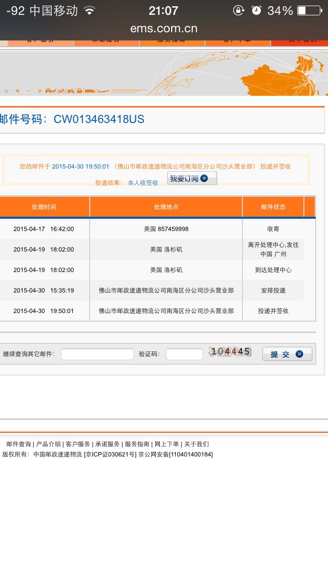Select tracking number CW013463418US text

click(x=99, y=119)
